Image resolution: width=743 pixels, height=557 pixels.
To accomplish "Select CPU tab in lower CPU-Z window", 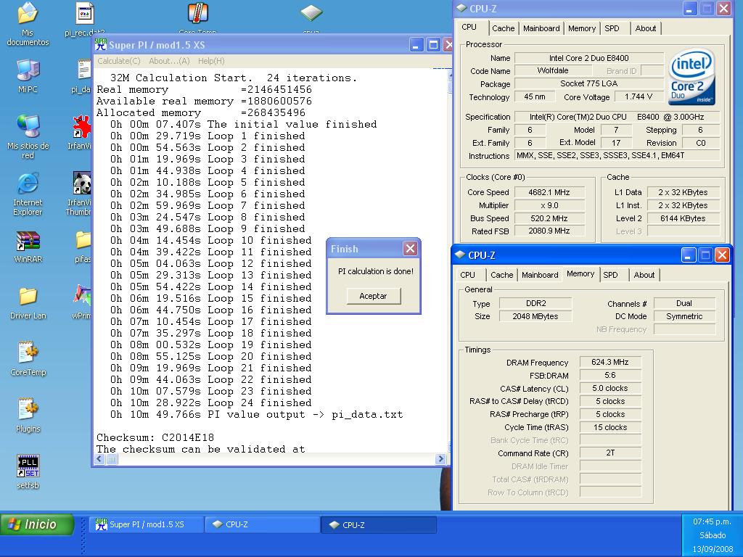I will pyautogui.click(x=468, y=275).
